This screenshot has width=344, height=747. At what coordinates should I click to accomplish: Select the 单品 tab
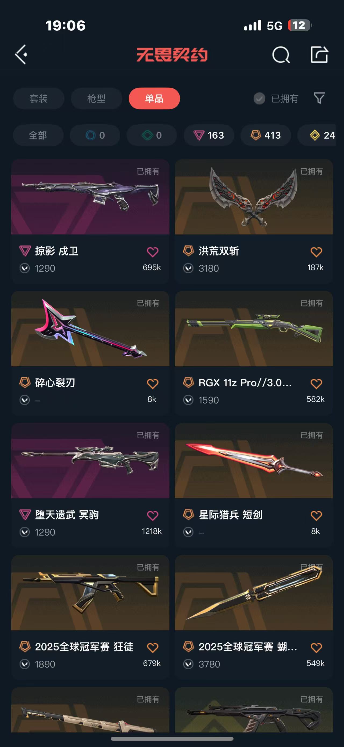(x=154, y=98)
